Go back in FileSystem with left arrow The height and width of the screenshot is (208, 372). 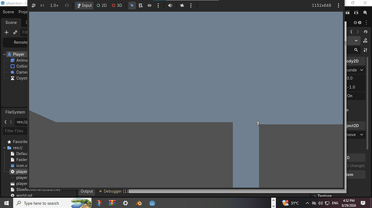point(5,122)
